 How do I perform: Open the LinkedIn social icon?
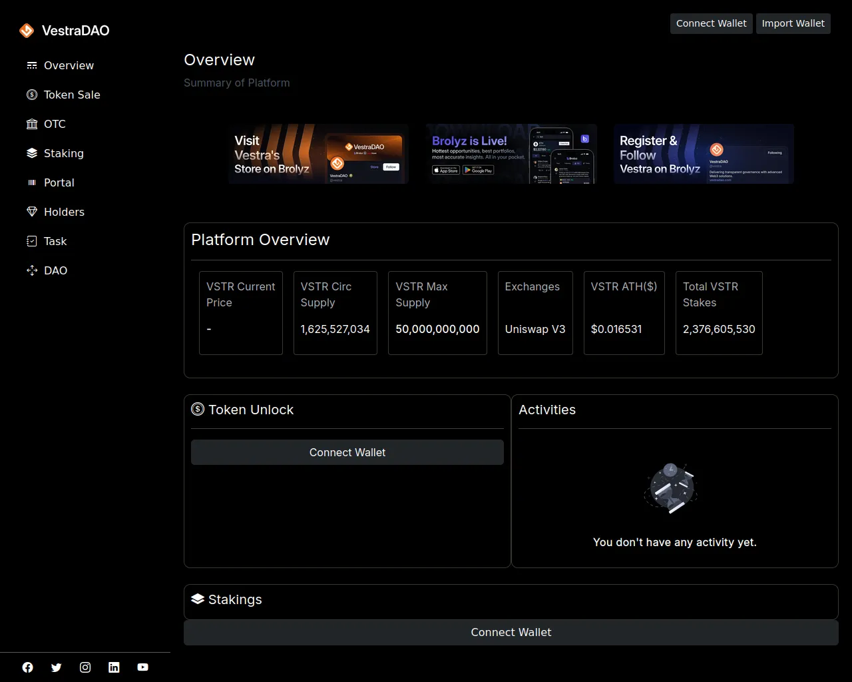coord(114,667)
